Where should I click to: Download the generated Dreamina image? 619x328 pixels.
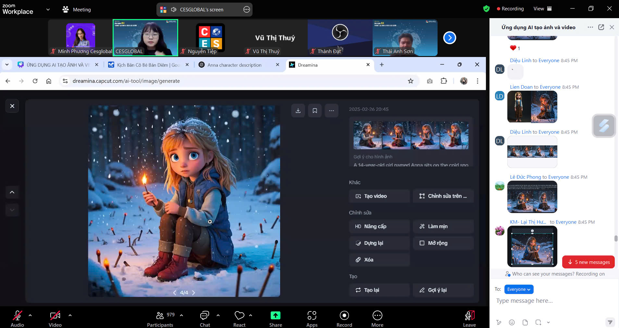[x=298, y=111]
